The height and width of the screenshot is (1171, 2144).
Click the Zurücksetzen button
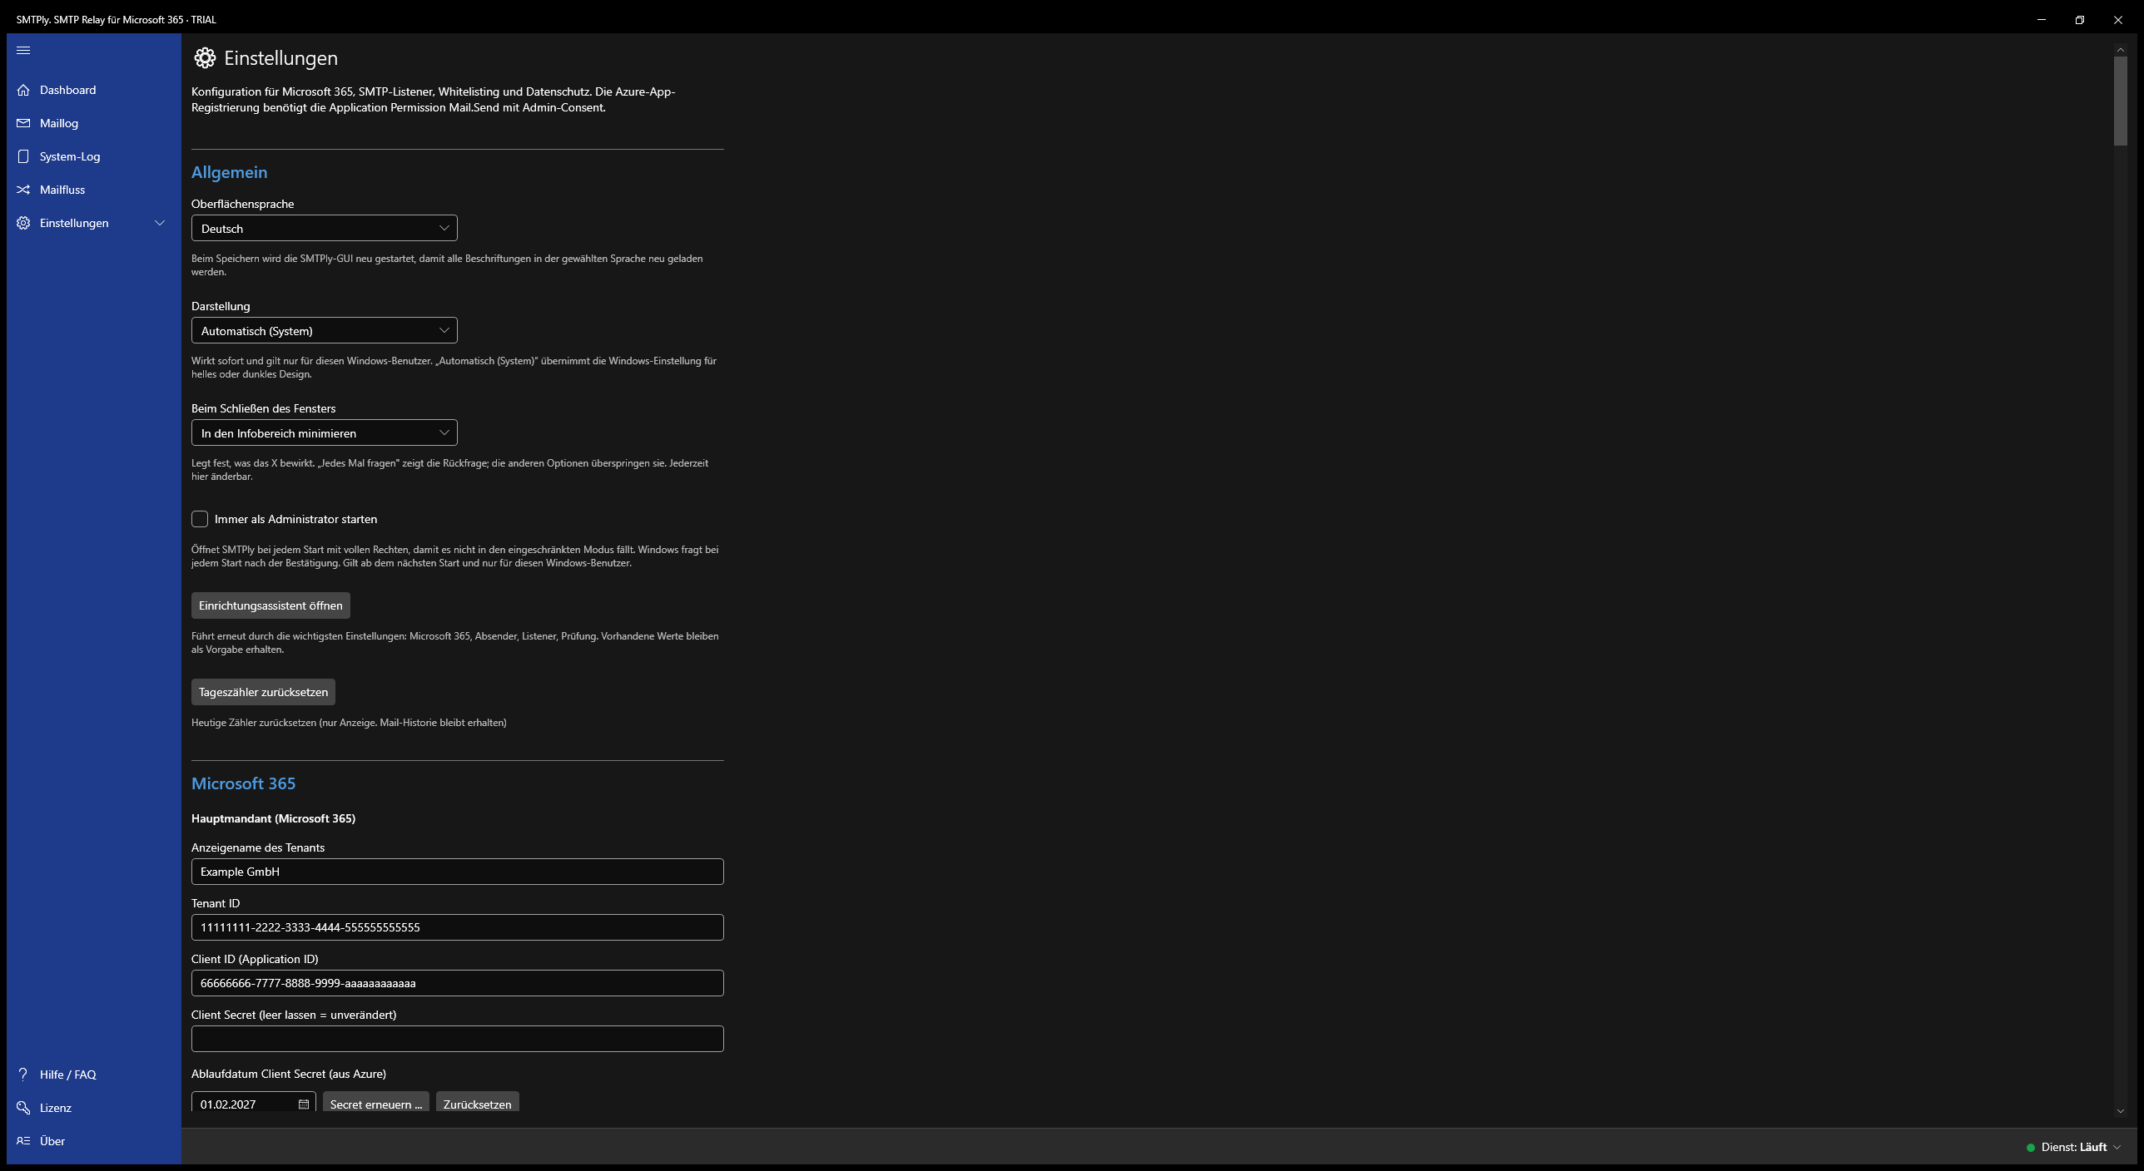pyautogui.click(x=478, y=1103)
